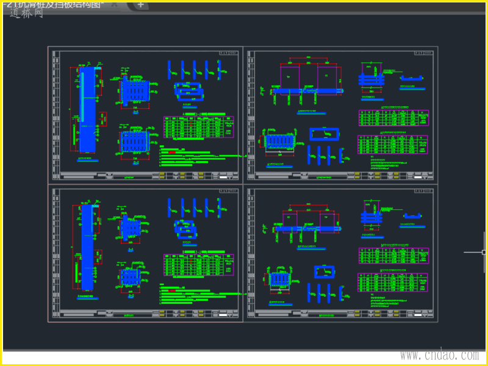Pick the tall blue pile elevation in upper-left sheet
Screen dimensions: 488x366
[x=87, y=110]
